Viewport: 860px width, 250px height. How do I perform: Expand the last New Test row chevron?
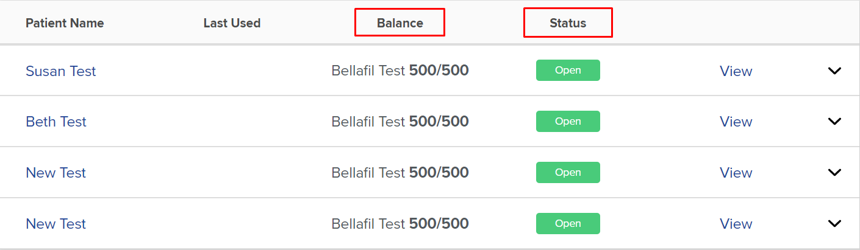point(834,223)
